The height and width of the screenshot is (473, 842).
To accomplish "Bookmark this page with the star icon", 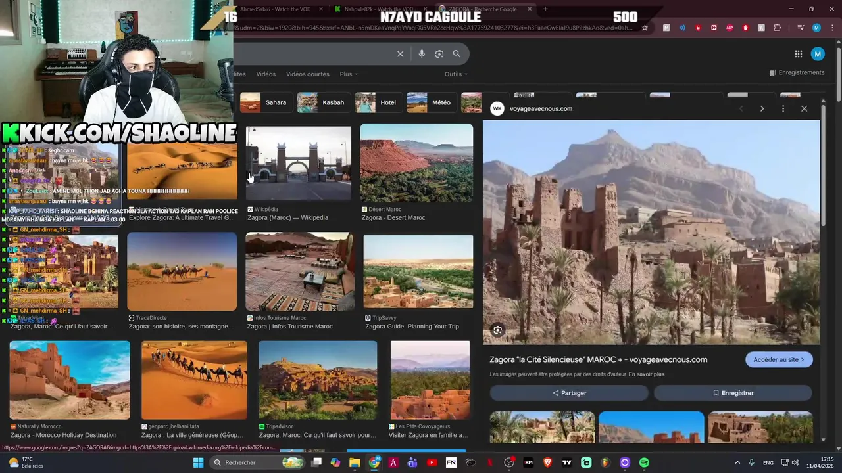I will pyautogui.click(x=645, y=28).
